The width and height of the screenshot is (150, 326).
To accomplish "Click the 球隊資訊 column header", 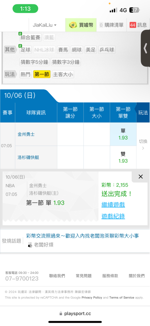I will [36, 113].
